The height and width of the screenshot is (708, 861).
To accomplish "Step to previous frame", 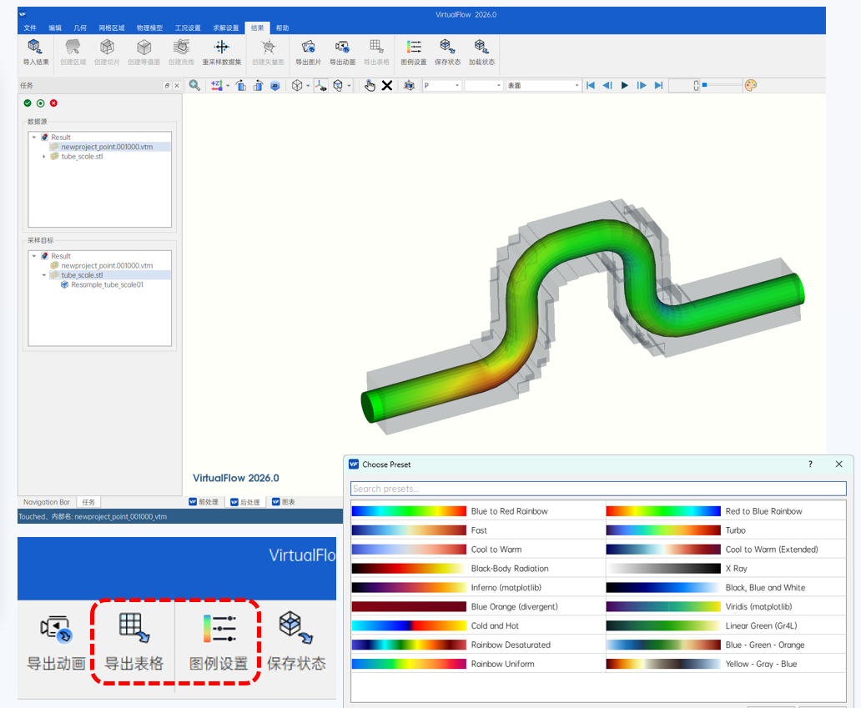I will click(x=607, y=85).
